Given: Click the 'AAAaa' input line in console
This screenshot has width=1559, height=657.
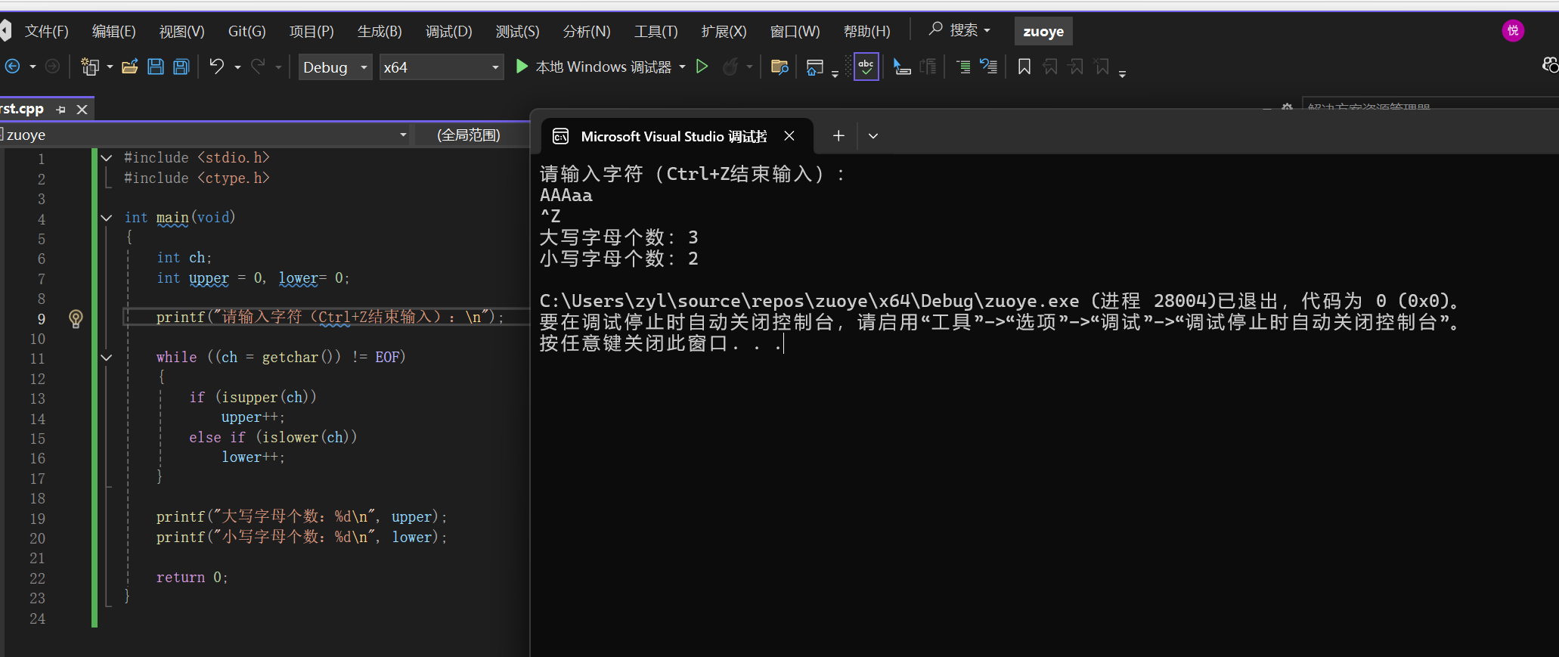Looking at the screenshot, I should tap(566, 195).
